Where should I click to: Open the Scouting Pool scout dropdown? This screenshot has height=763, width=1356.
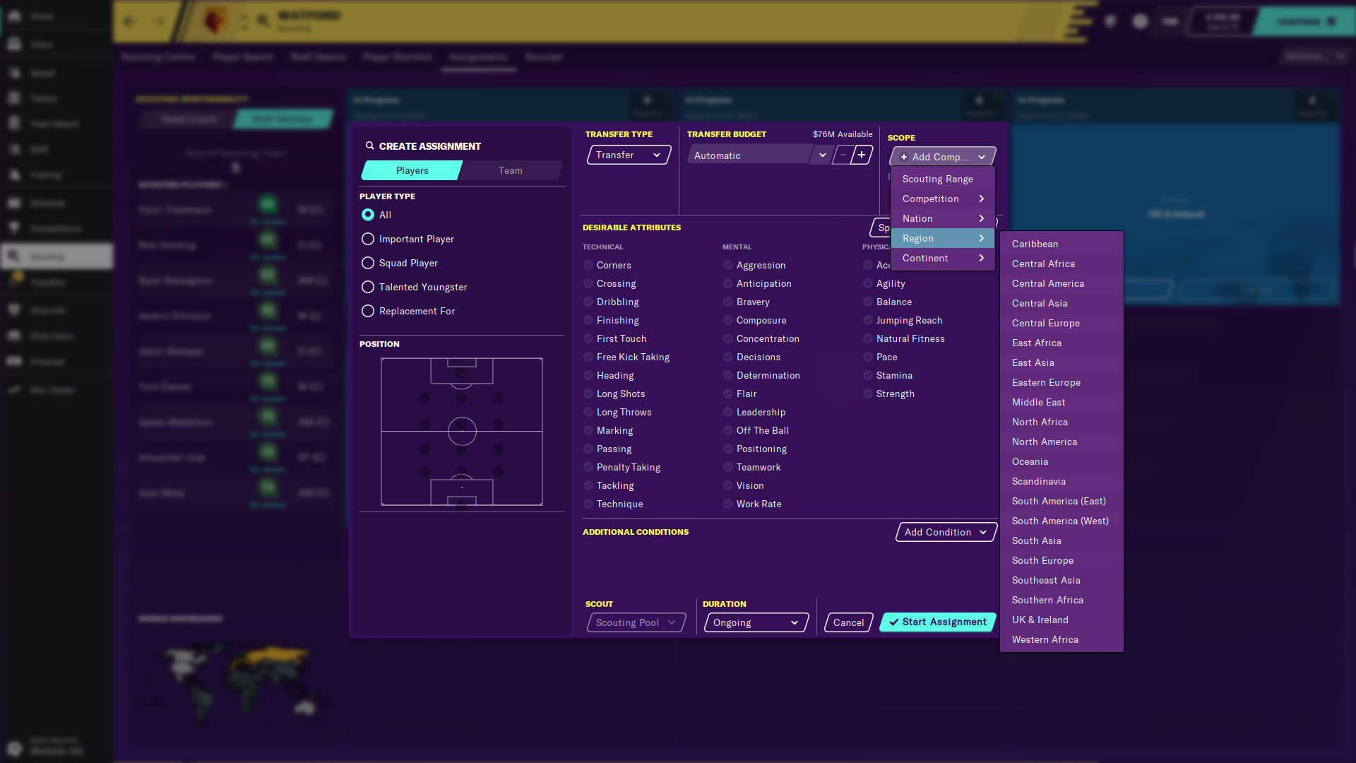tap(635, 622)
